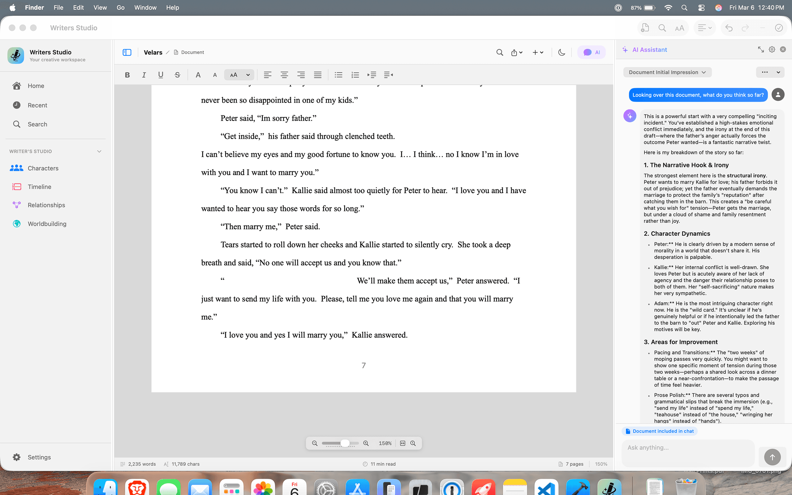Toggle the sidebar panel icon
The width and height of the screenshot is (792, 495).
tap(127, 52)
